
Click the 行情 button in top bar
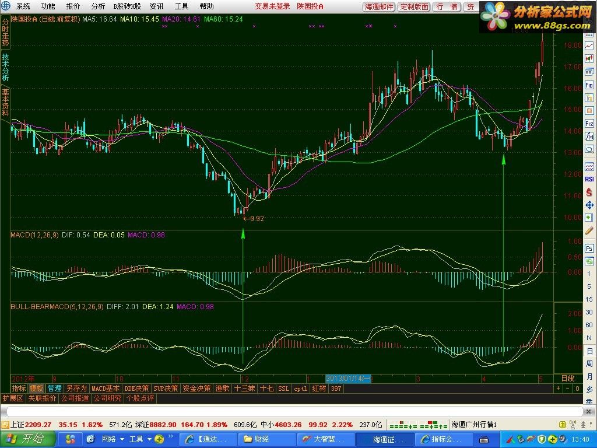tap(447, 7)
